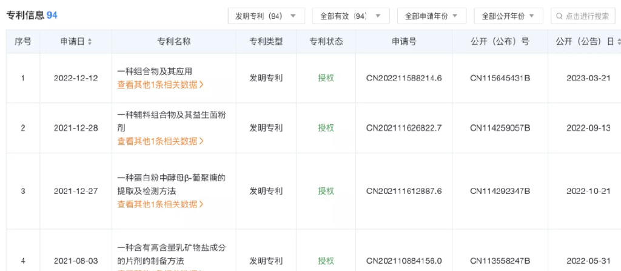The height and width of the screenshot is (271, 621).
Task: Type in the 点击进行搜索 search field
Action: (x=586, y=16)
